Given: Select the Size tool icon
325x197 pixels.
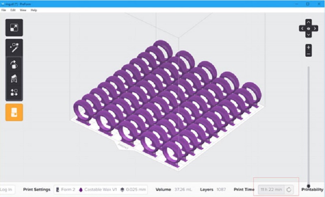Looking at the screenshot, I should pos(14,28).
